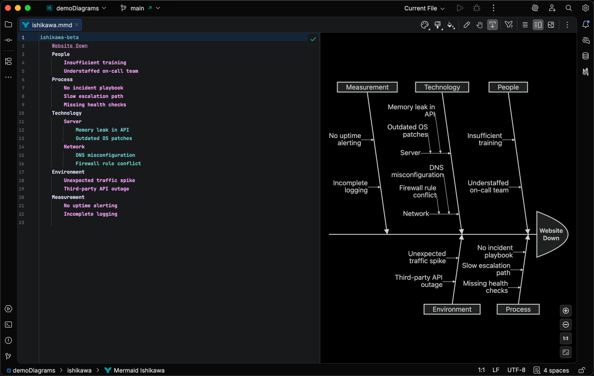The width and height of the screenshot is (594, 376).
Task: Click the paint roller look icon
Action: (x=438, y=25)
